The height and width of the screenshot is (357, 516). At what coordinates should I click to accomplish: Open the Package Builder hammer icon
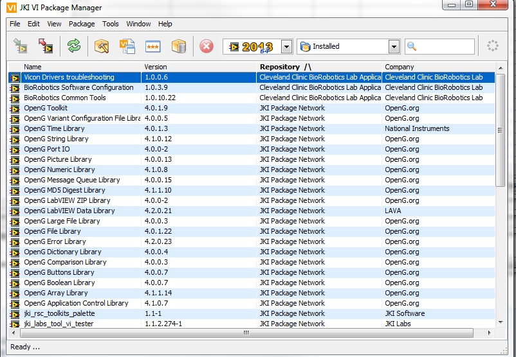(102, 46)
